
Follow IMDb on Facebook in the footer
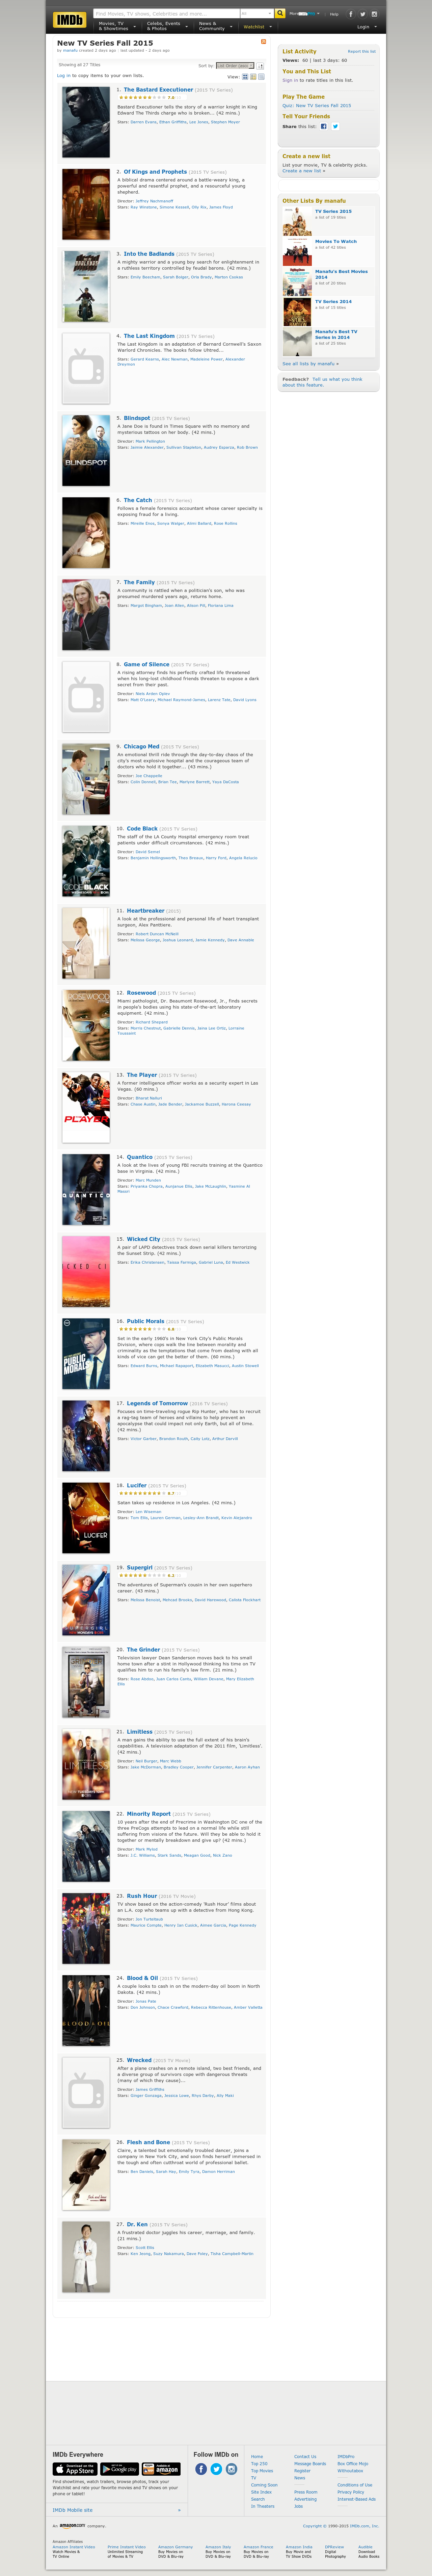point(201,2469)
